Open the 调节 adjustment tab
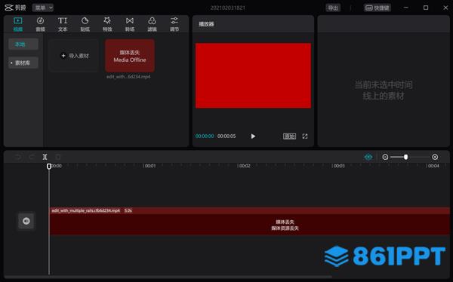This screenshot has height=282, width=453. (174, 24)
